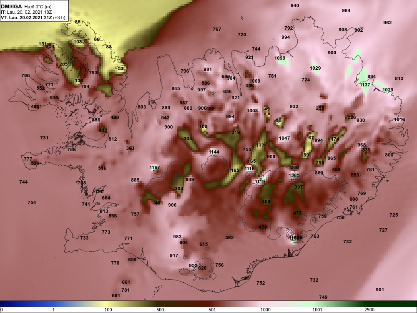
Task: Click the map value 752
Action: click(x=261, y=283)
